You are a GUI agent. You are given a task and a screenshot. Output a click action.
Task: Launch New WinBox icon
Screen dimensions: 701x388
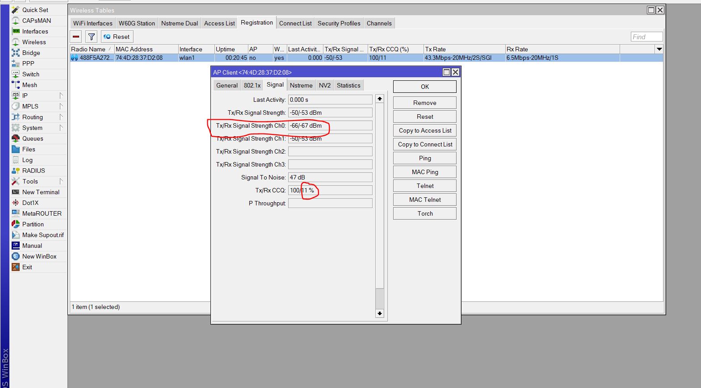click(16, 256)
